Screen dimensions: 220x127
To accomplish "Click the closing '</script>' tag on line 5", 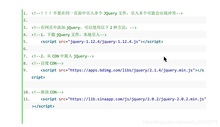I will (x=153, y=42).
